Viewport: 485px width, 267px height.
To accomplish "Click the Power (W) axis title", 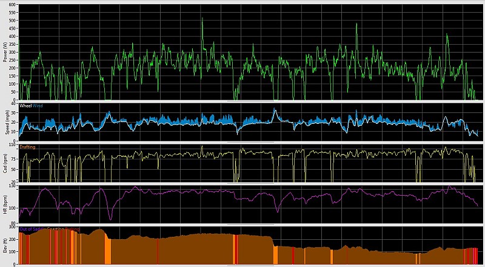I will click(5, 52).
